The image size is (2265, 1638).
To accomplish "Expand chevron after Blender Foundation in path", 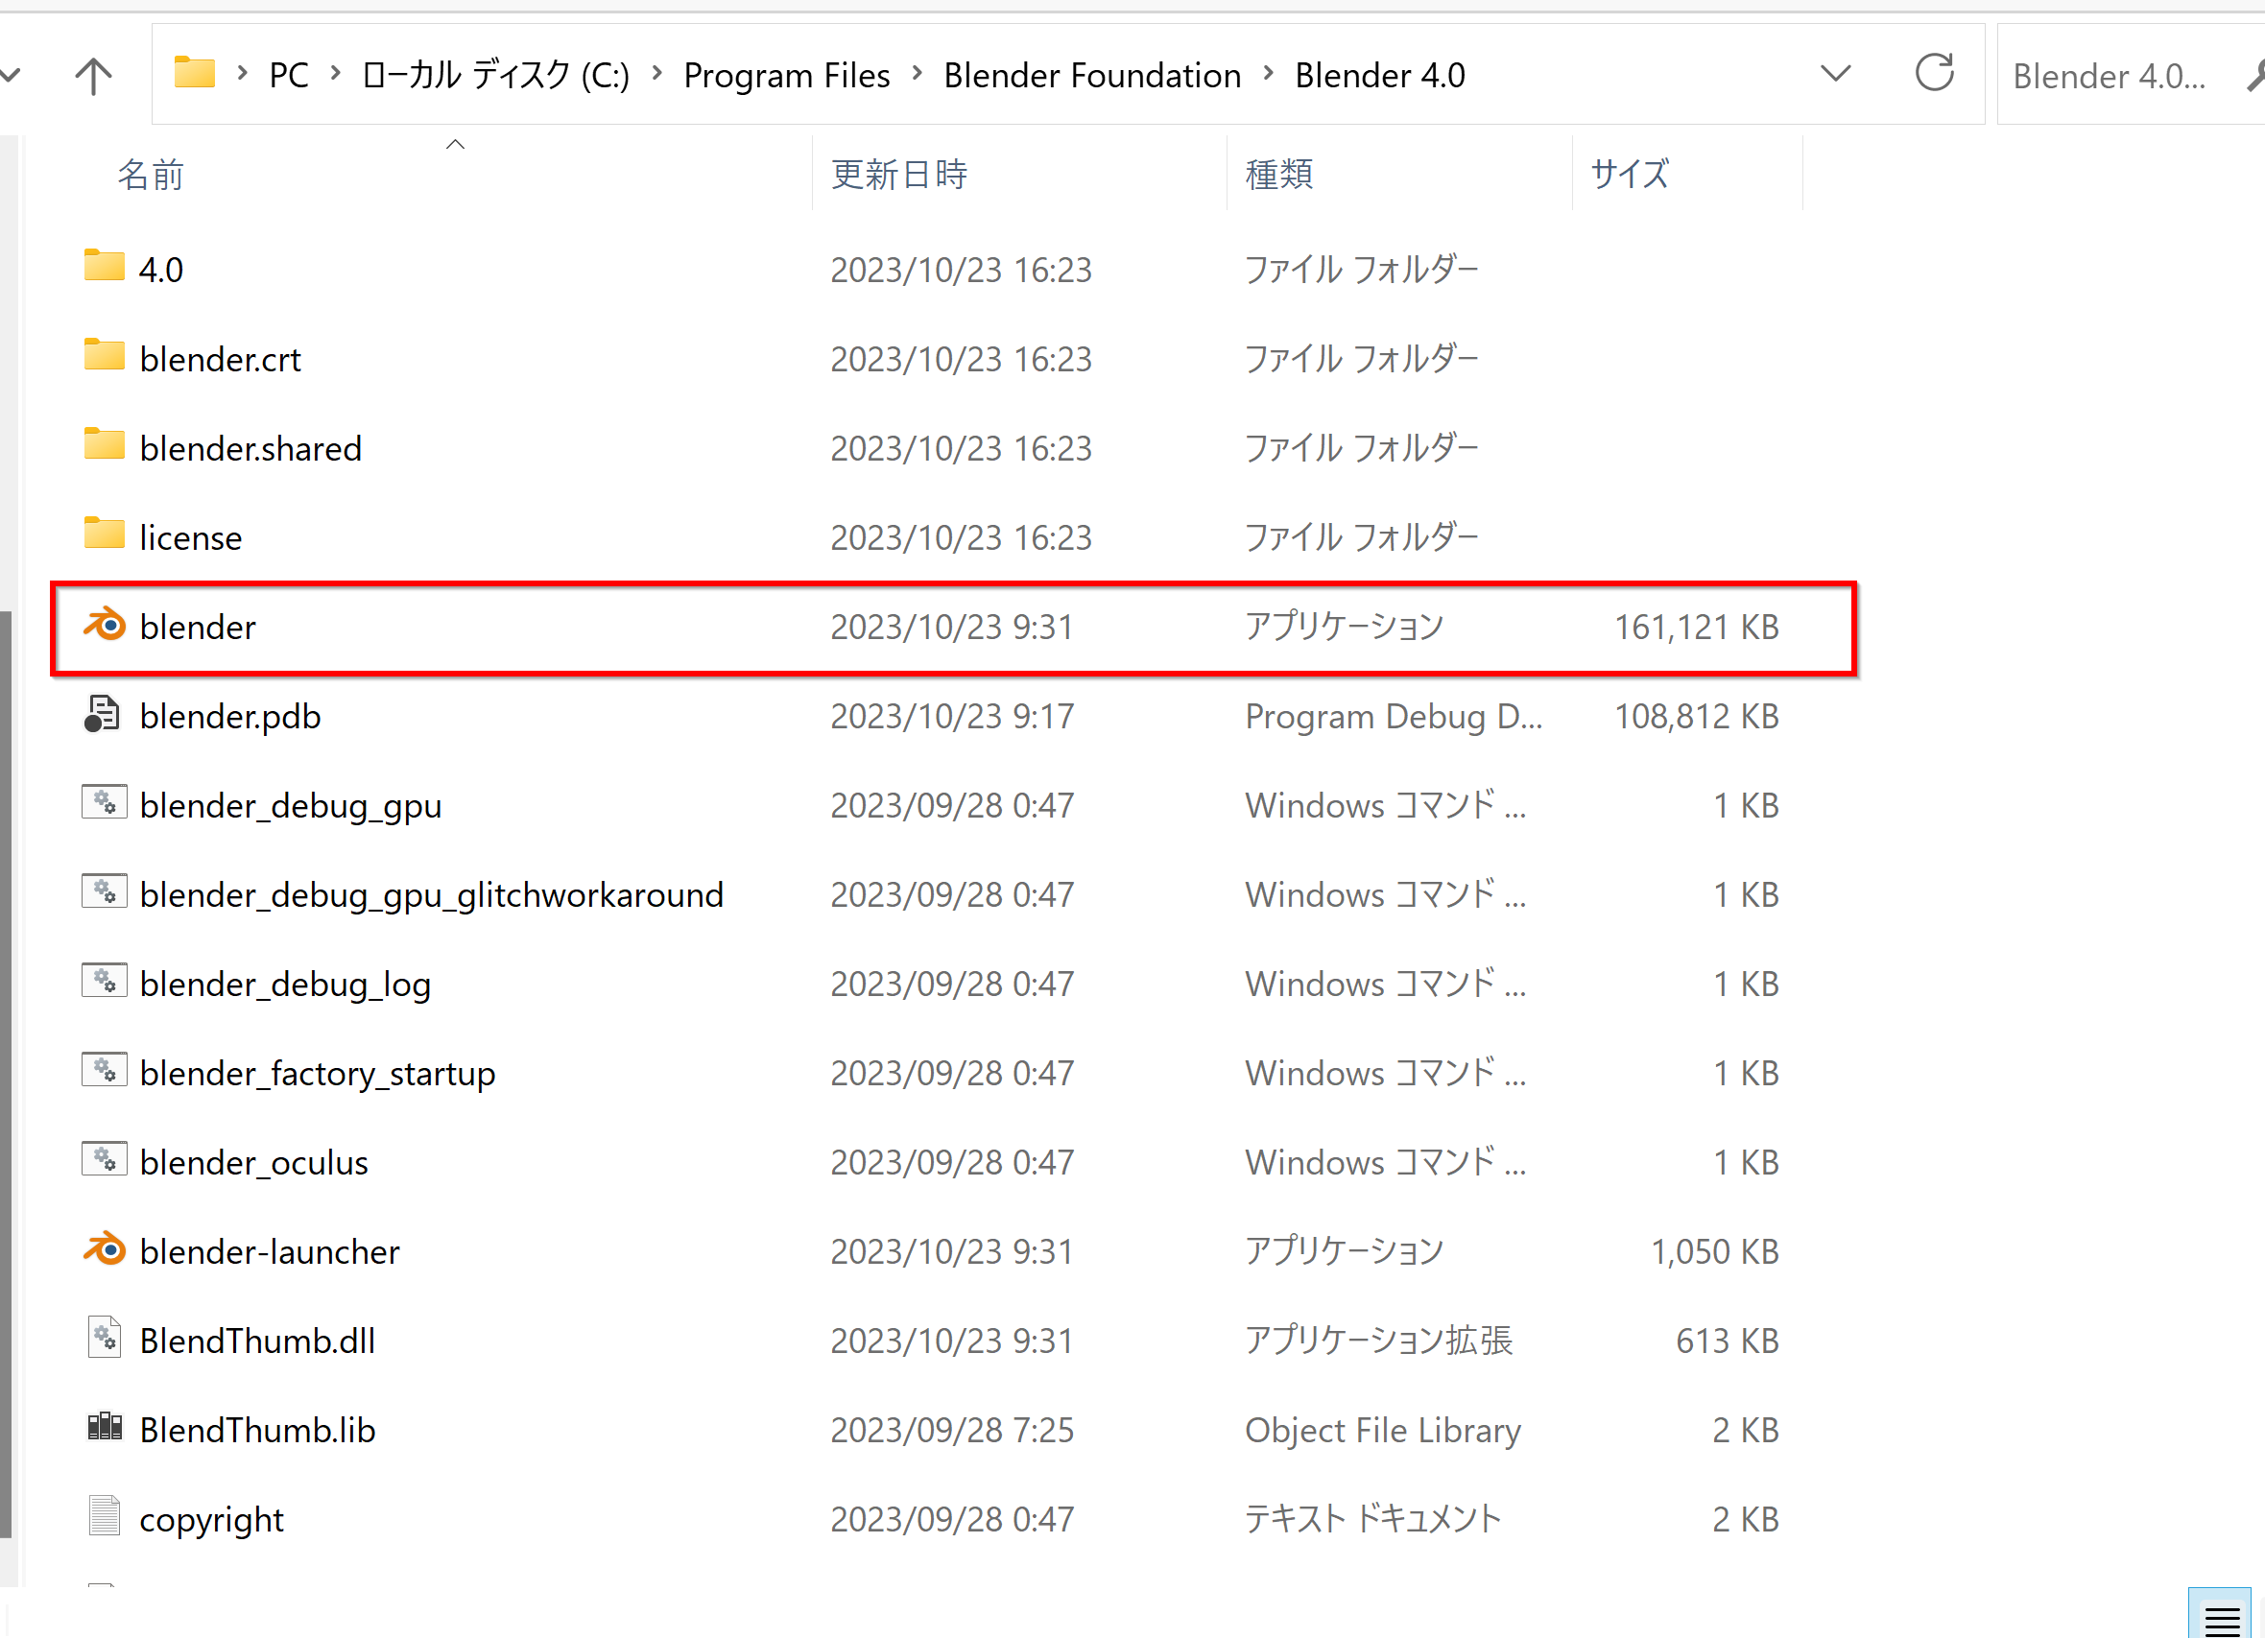I will click(1269, 74).
